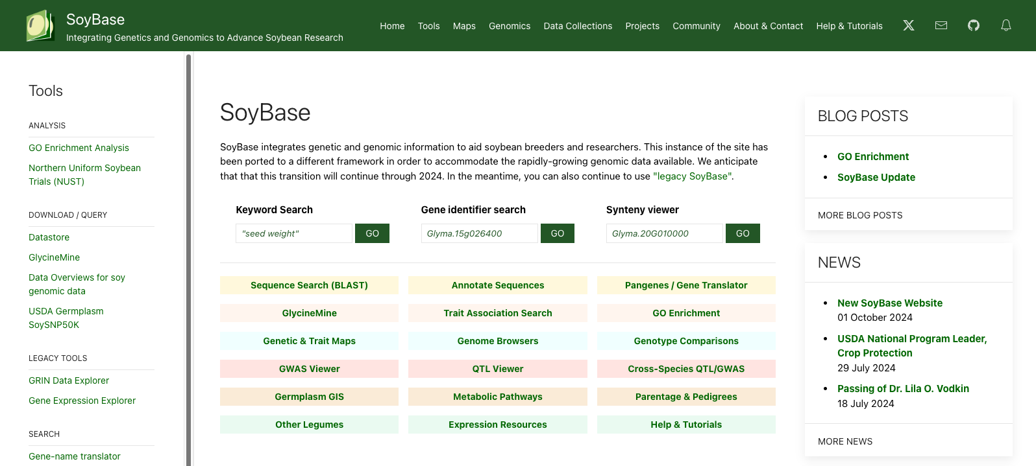Open GO Enrichment Analysis in the sidebar
The height and width of the screenshot is (466, 1036).
pyautogui.click(x=79, y=148)
